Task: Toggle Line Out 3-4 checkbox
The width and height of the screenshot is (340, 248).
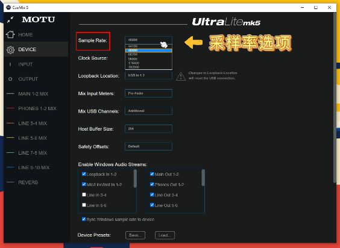Action: coord(152,194)
